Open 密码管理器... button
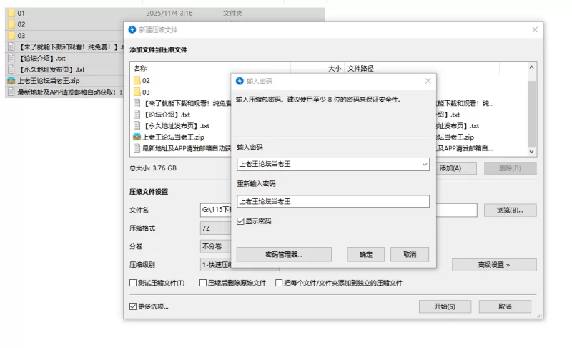572x348 pixels. tap(284, 254)
